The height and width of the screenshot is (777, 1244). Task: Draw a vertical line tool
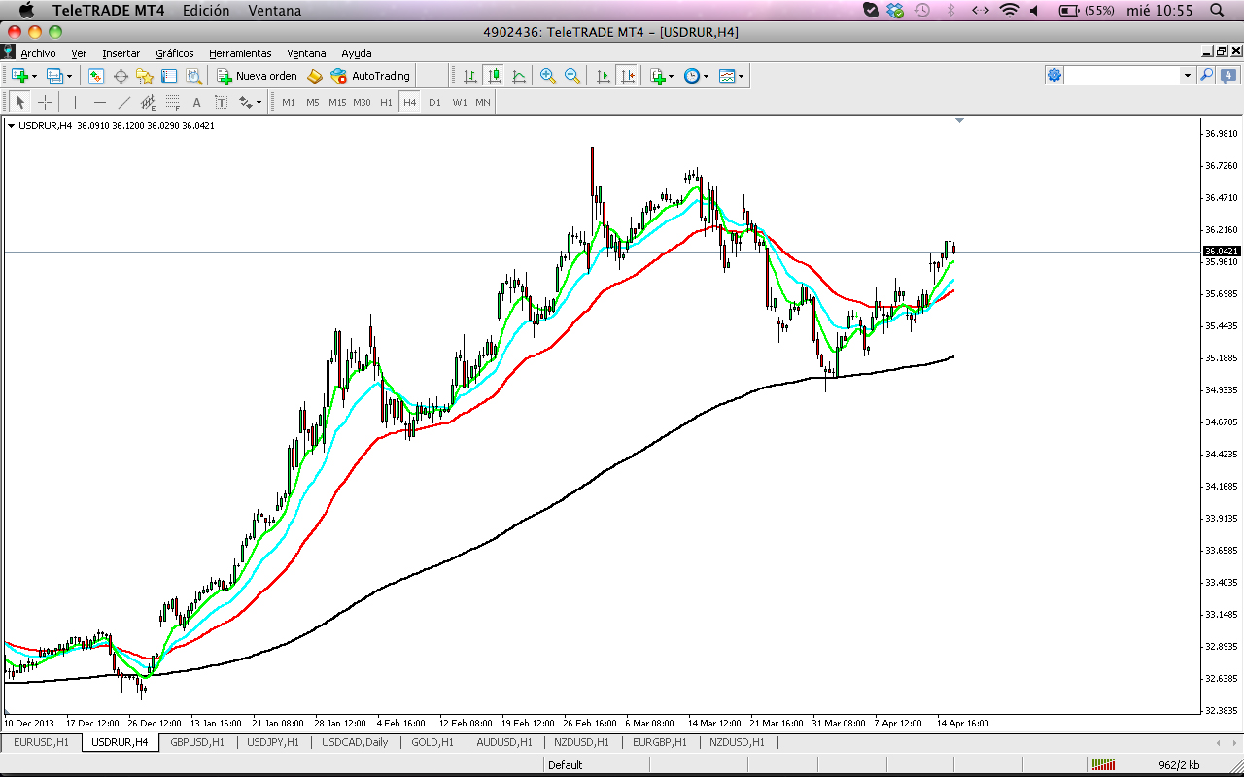75,102
